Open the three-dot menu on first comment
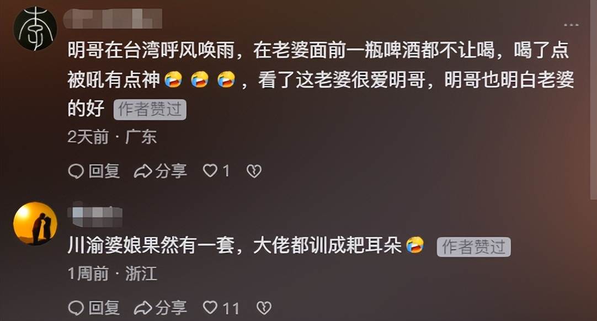 pyautogui.click(x=571, y=25)
